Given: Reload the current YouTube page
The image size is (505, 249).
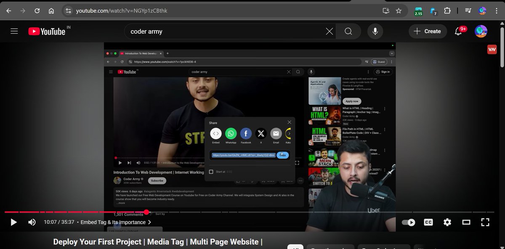Looking at the screenshot, I should point(37,11).
